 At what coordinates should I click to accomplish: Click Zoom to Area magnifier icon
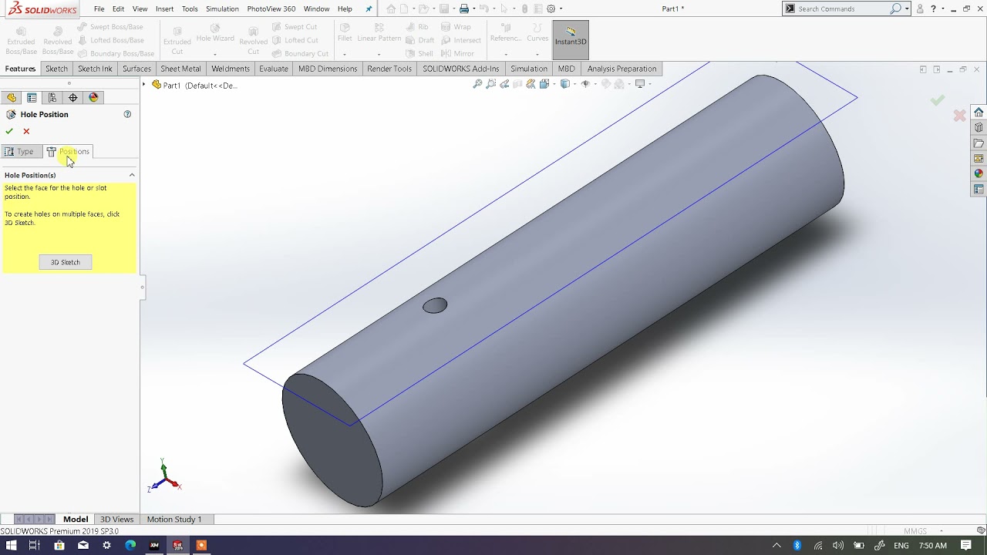tap(491, 84)
